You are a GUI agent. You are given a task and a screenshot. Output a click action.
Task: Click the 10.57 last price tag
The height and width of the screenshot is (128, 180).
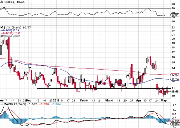[x=175, y=91]
